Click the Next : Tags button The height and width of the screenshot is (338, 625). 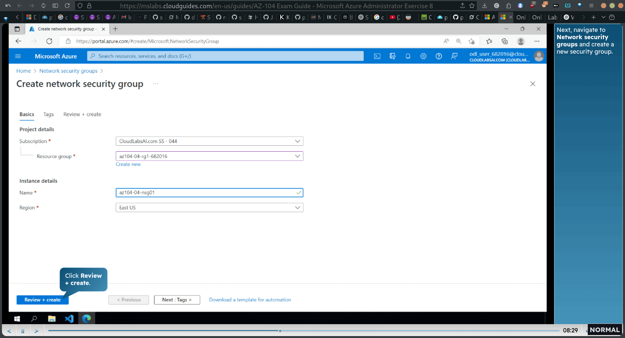point(177,300)
